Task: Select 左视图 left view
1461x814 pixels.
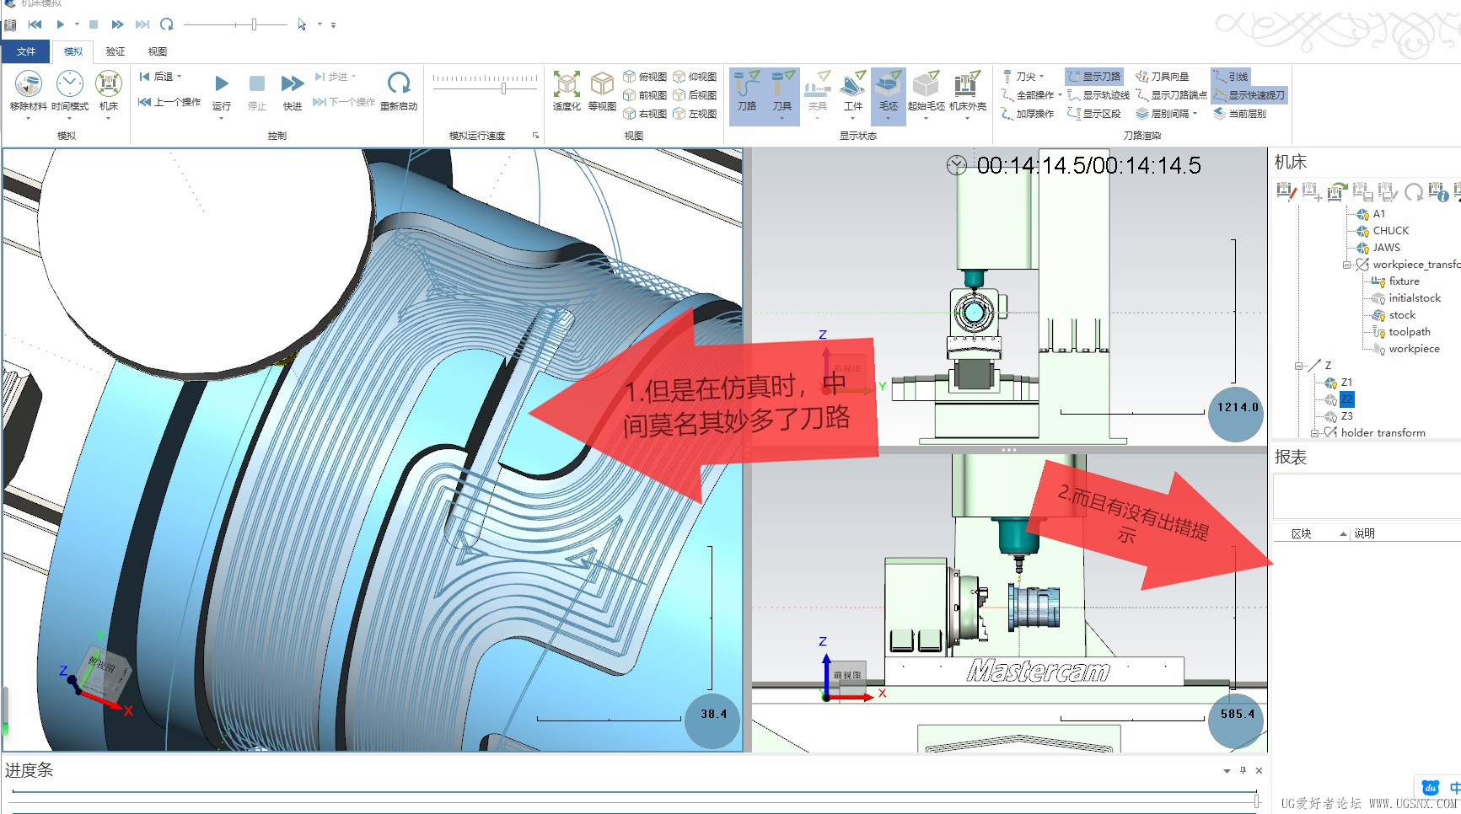Action: (x=695, y=114)
